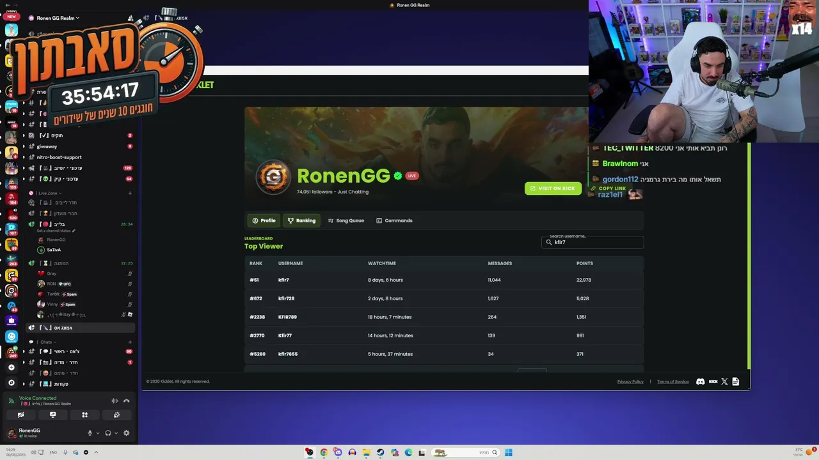Disconnect from voice with the hang-up icon
Image resolution: width=819 pixels, height=460 pixels.
coord(127,401)
